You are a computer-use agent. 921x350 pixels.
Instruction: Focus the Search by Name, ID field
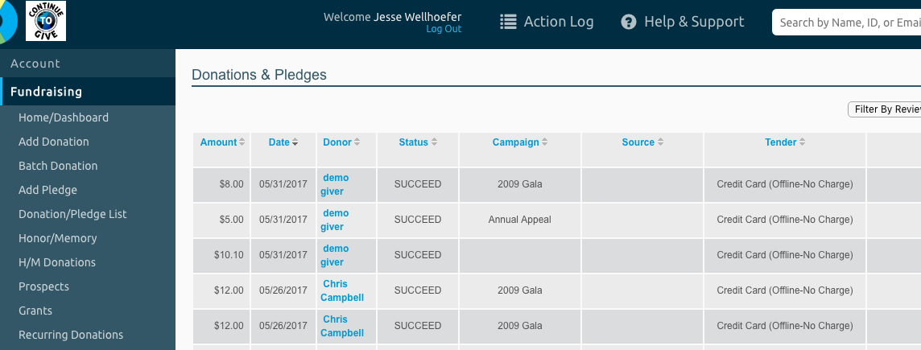(846, 23)
